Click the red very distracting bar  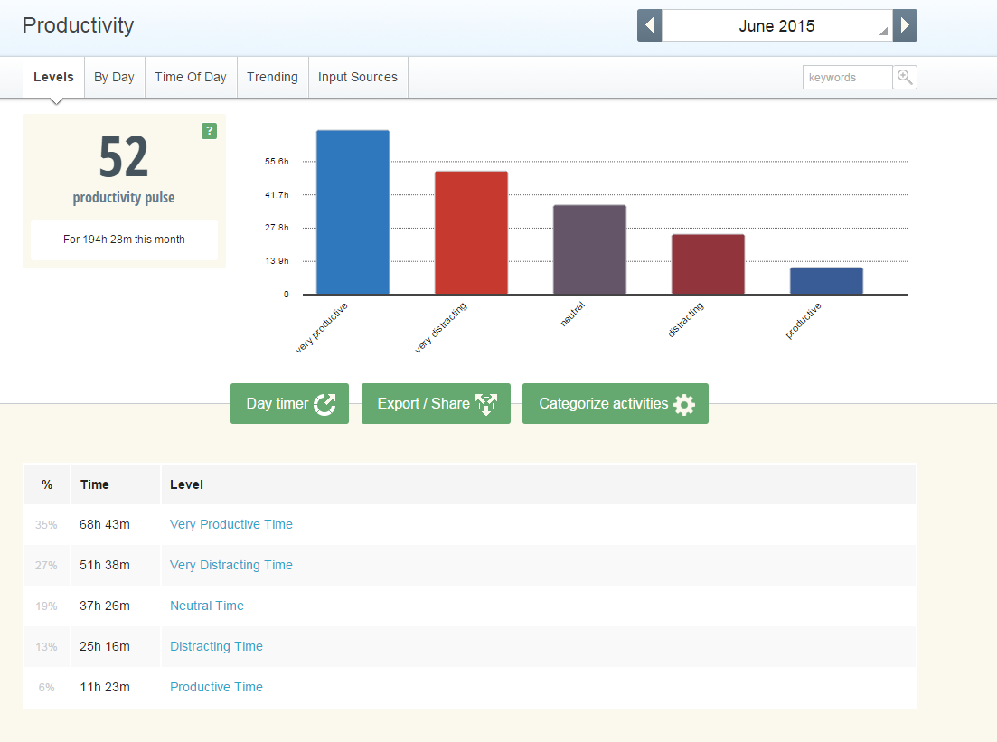pos(471,232)
